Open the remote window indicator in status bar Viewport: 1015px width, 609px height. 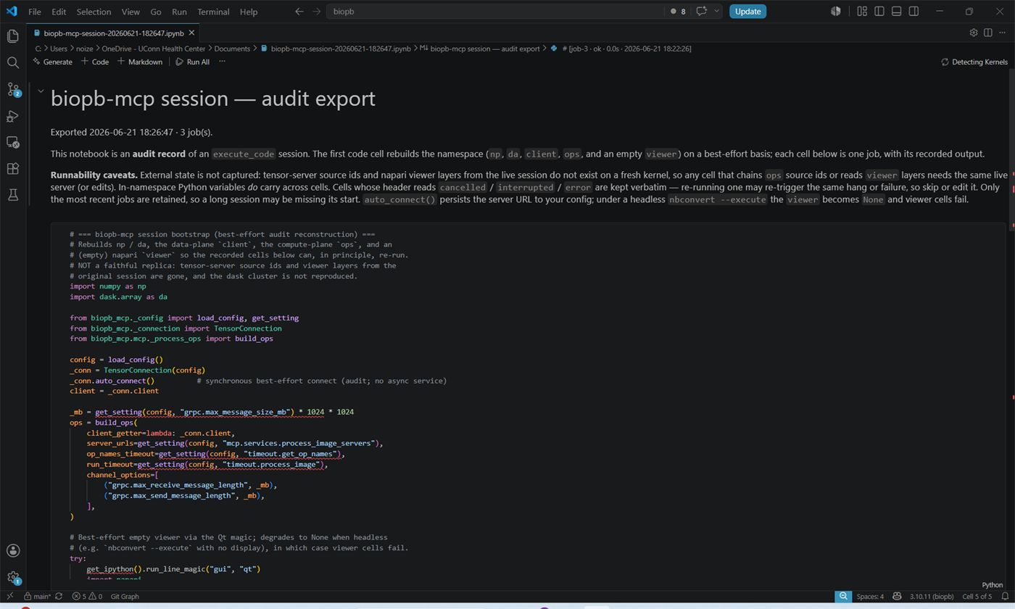[9, 597]
